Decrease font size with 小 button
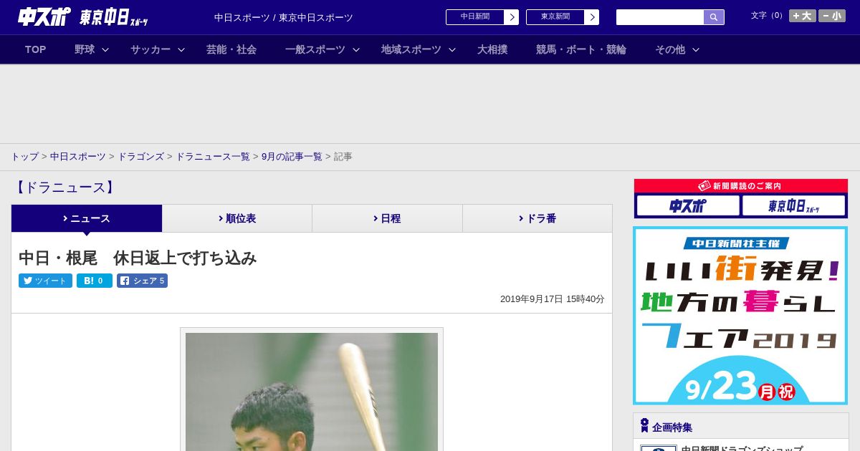The height and width of the screenshot is (451, 860). 832,16
